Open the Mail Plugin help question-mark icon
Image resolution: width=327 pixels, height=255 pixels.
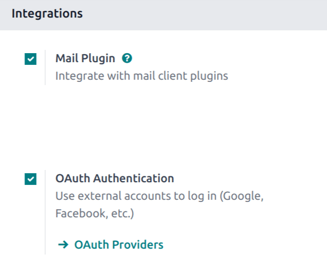tap(127, 58)
